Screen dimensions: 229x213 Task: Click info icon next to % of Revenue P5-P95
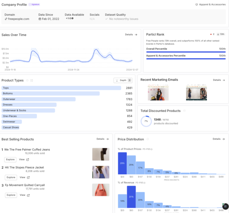[x=144, y=183]
